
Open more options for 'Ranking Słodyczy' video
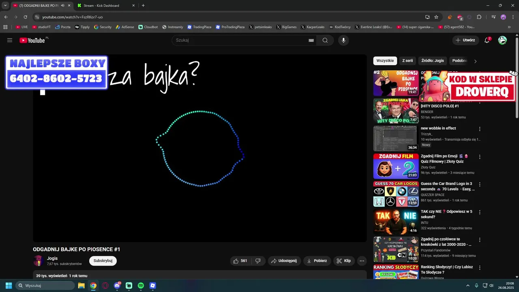pyautogui.click(x=480, y=268)
